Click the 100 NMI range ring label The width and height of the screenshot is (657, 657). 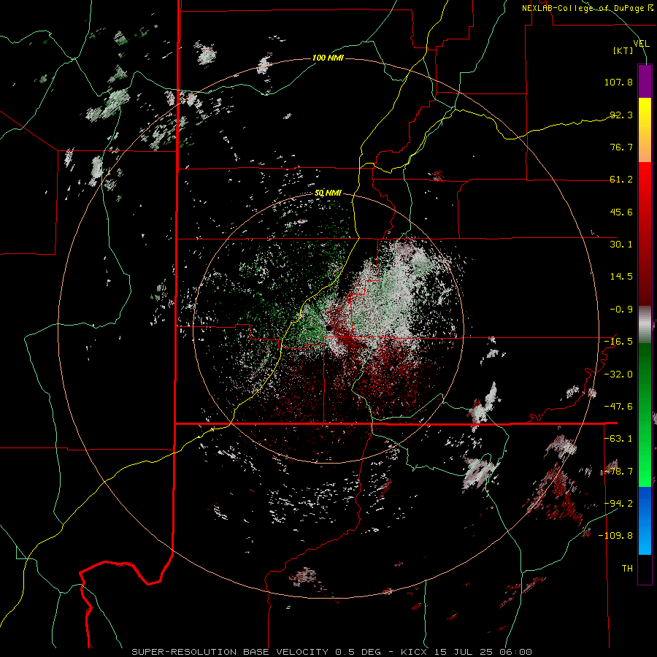pyautogui.click(x=328, y=58)
